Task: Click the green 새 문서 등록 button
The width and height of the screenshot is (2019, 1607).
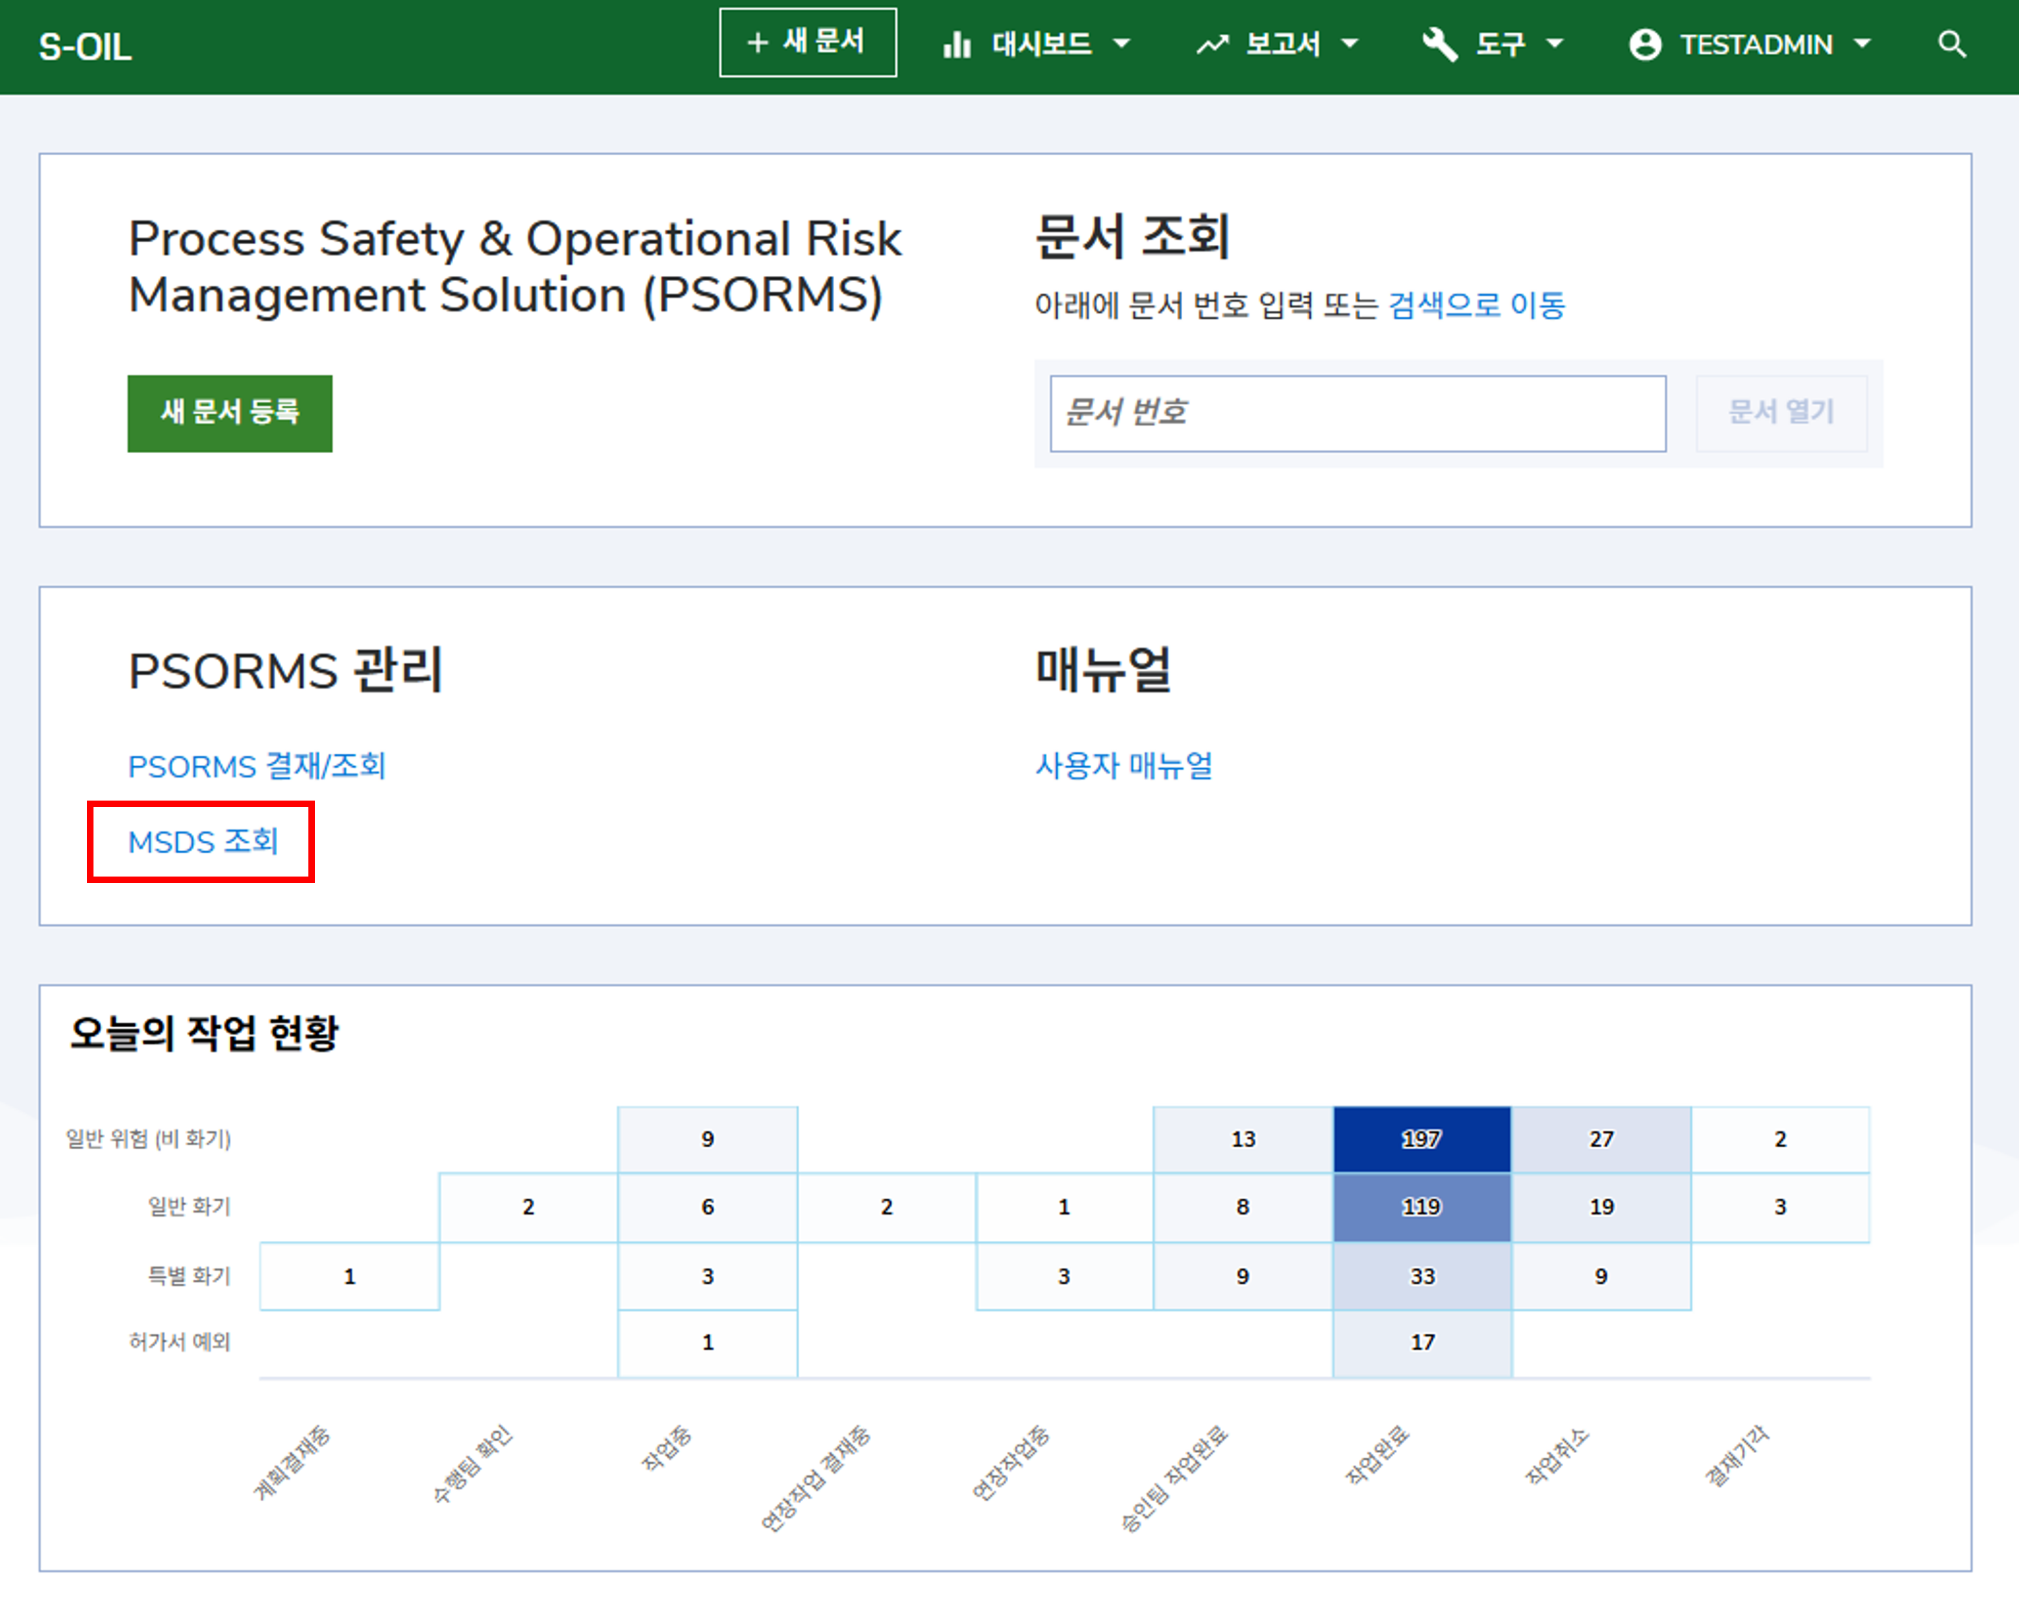Action: pyautogui.click(x=229, y=413)
